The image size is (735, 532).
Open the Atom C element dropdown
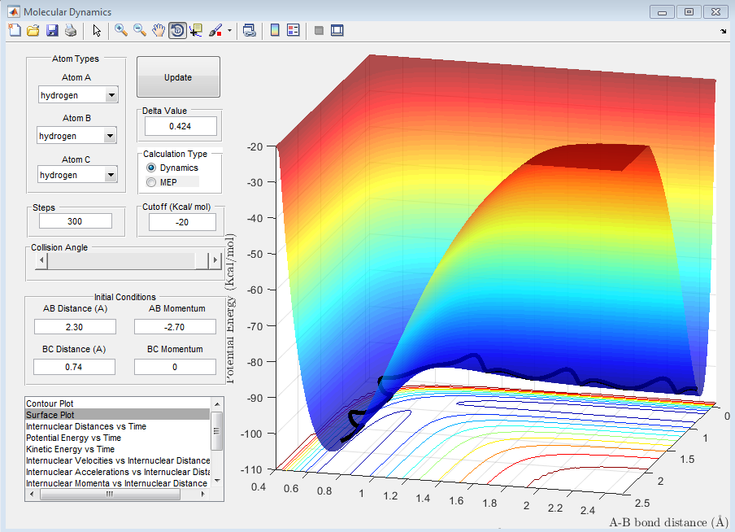click(77, 175)
